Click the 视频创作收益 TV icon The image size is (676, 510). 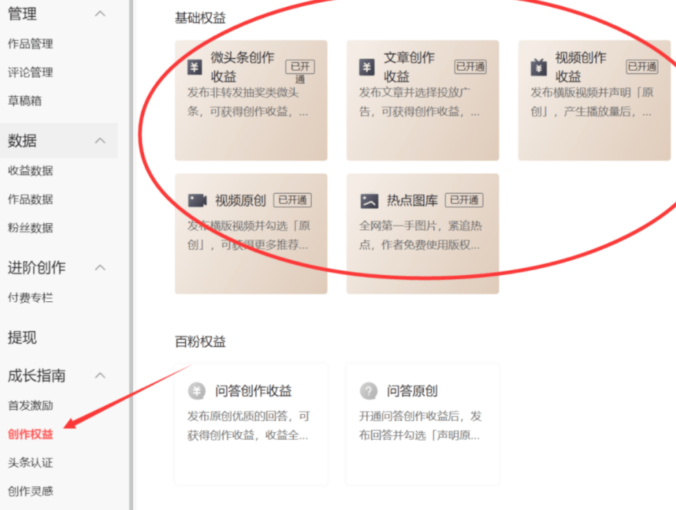pyautogui.click(x=538, y=68)
